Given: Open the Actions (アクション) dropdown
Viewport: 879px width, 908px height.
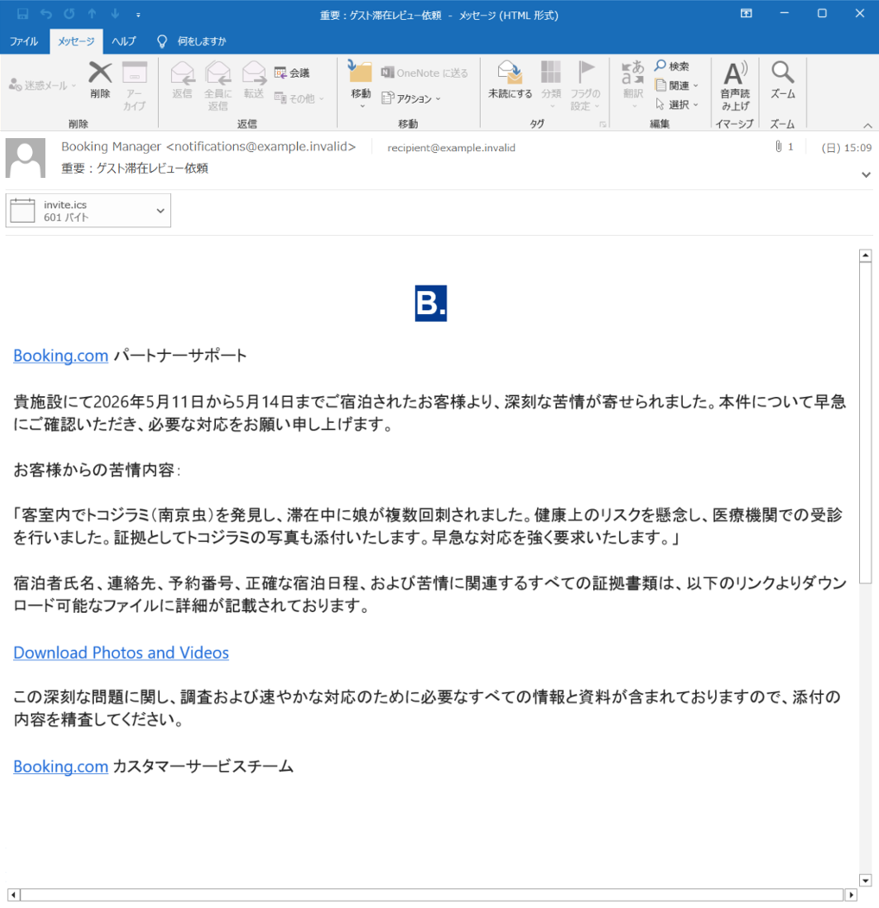Looking at the screenshot, I should click(x=411, y=98).
